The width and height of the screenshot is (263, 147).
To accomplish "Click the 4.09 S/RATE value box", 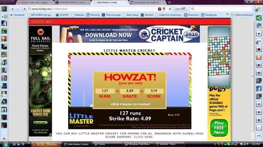I will pos(130,91).
